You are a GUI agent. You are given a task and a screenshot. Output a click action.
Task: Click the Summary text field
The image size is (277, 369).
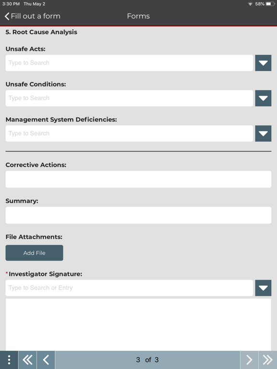click(x=138, y=215)
